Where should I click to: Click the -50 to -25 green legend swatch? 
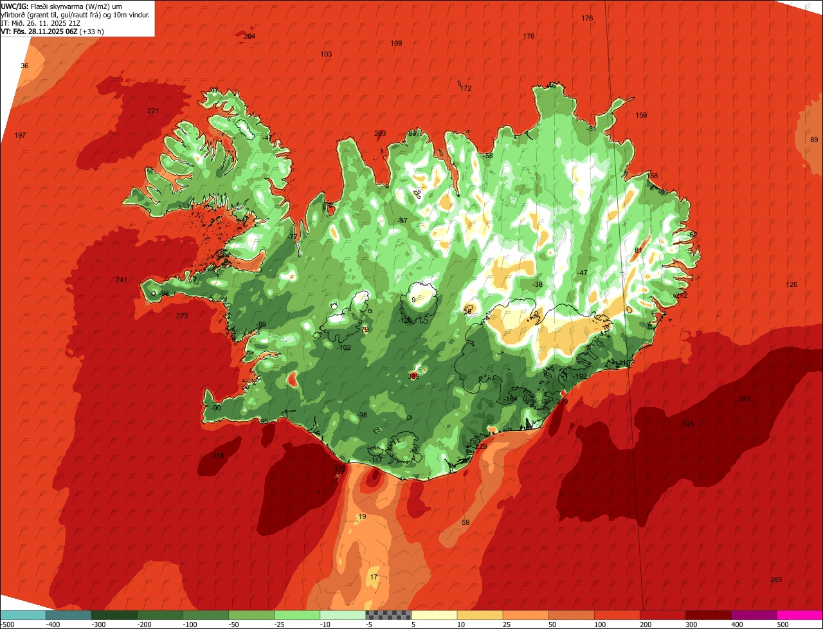coord(251,615)
